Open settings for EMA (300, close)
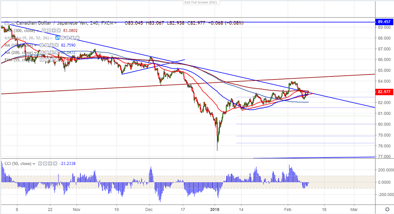The width and height of the screenshot is (394, 214). 48,31
